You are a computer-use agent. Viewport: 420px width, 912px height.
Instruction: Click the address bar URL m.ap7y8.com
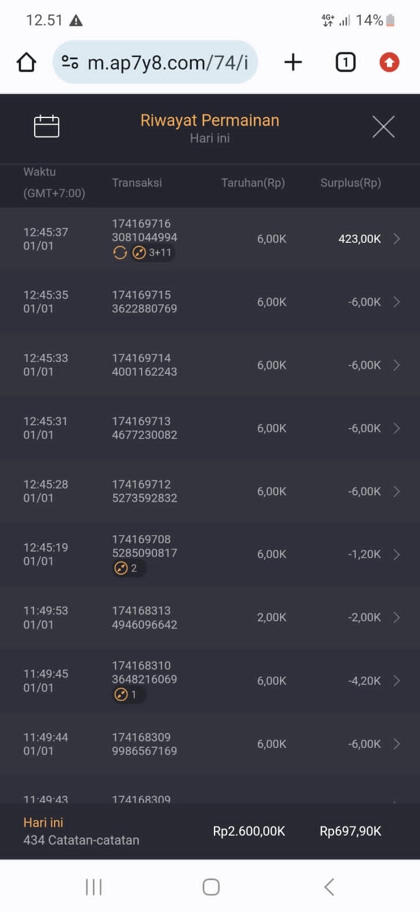(167, 62)
